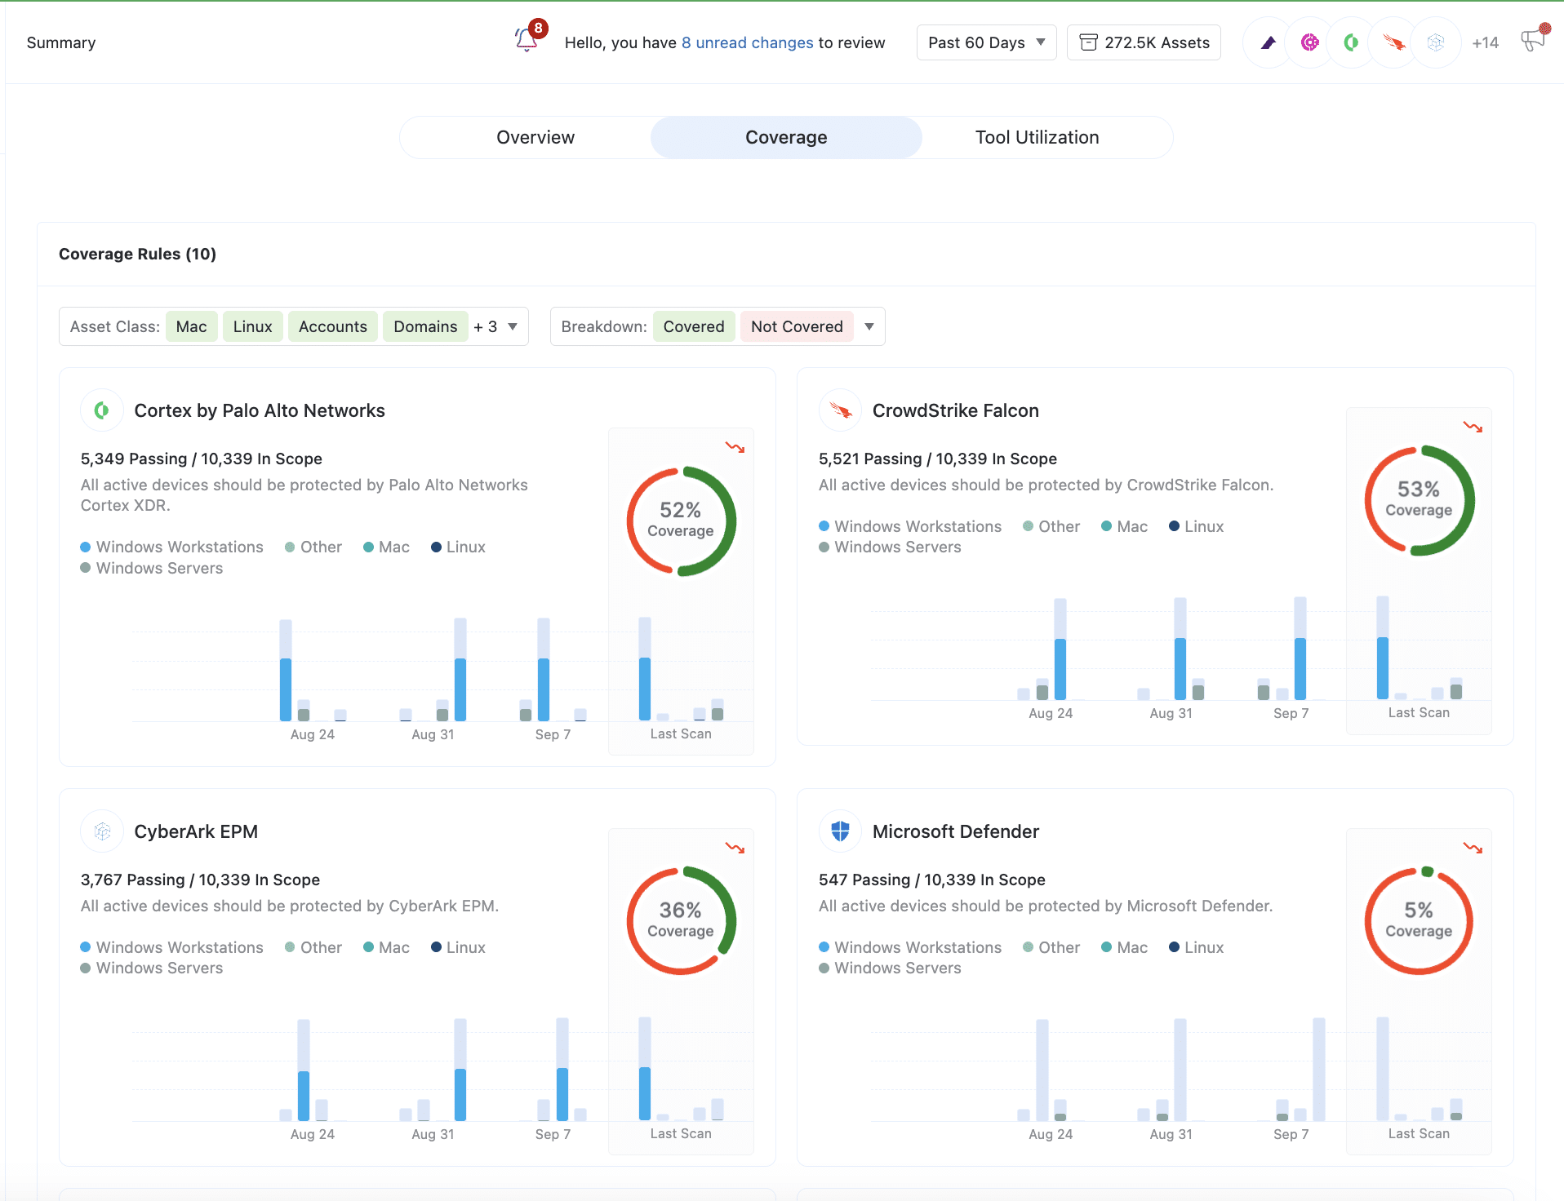Click the 53% coverage donut on CrowdStrike card
The width and height of the screenshot is (1564, 1201).
tap(1419, 500)
